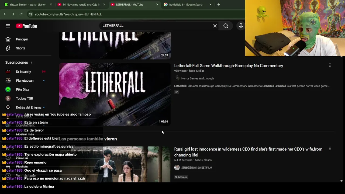
Task: Click Pike Diaz green alien avatar
Action: pos(8,89)
